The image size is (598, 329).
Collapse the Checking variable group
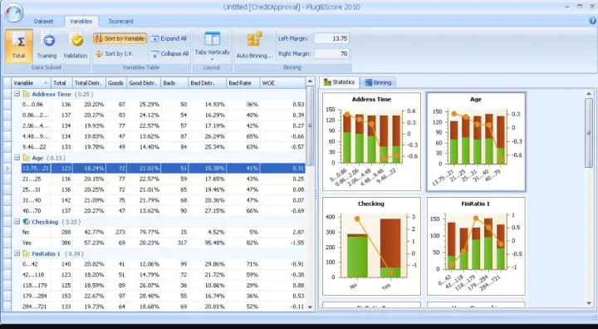pyautogui.click(x=17, y=222)
